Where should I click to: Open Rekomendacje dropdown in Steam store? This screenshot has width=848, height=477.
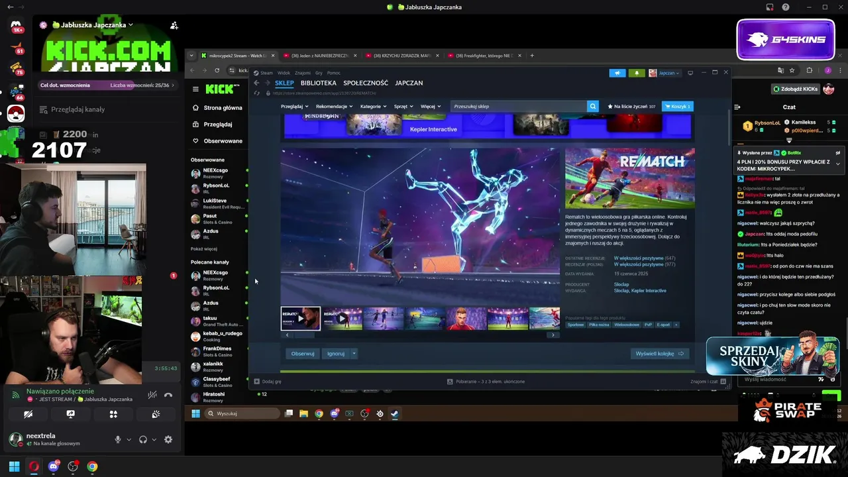(334, 106)
